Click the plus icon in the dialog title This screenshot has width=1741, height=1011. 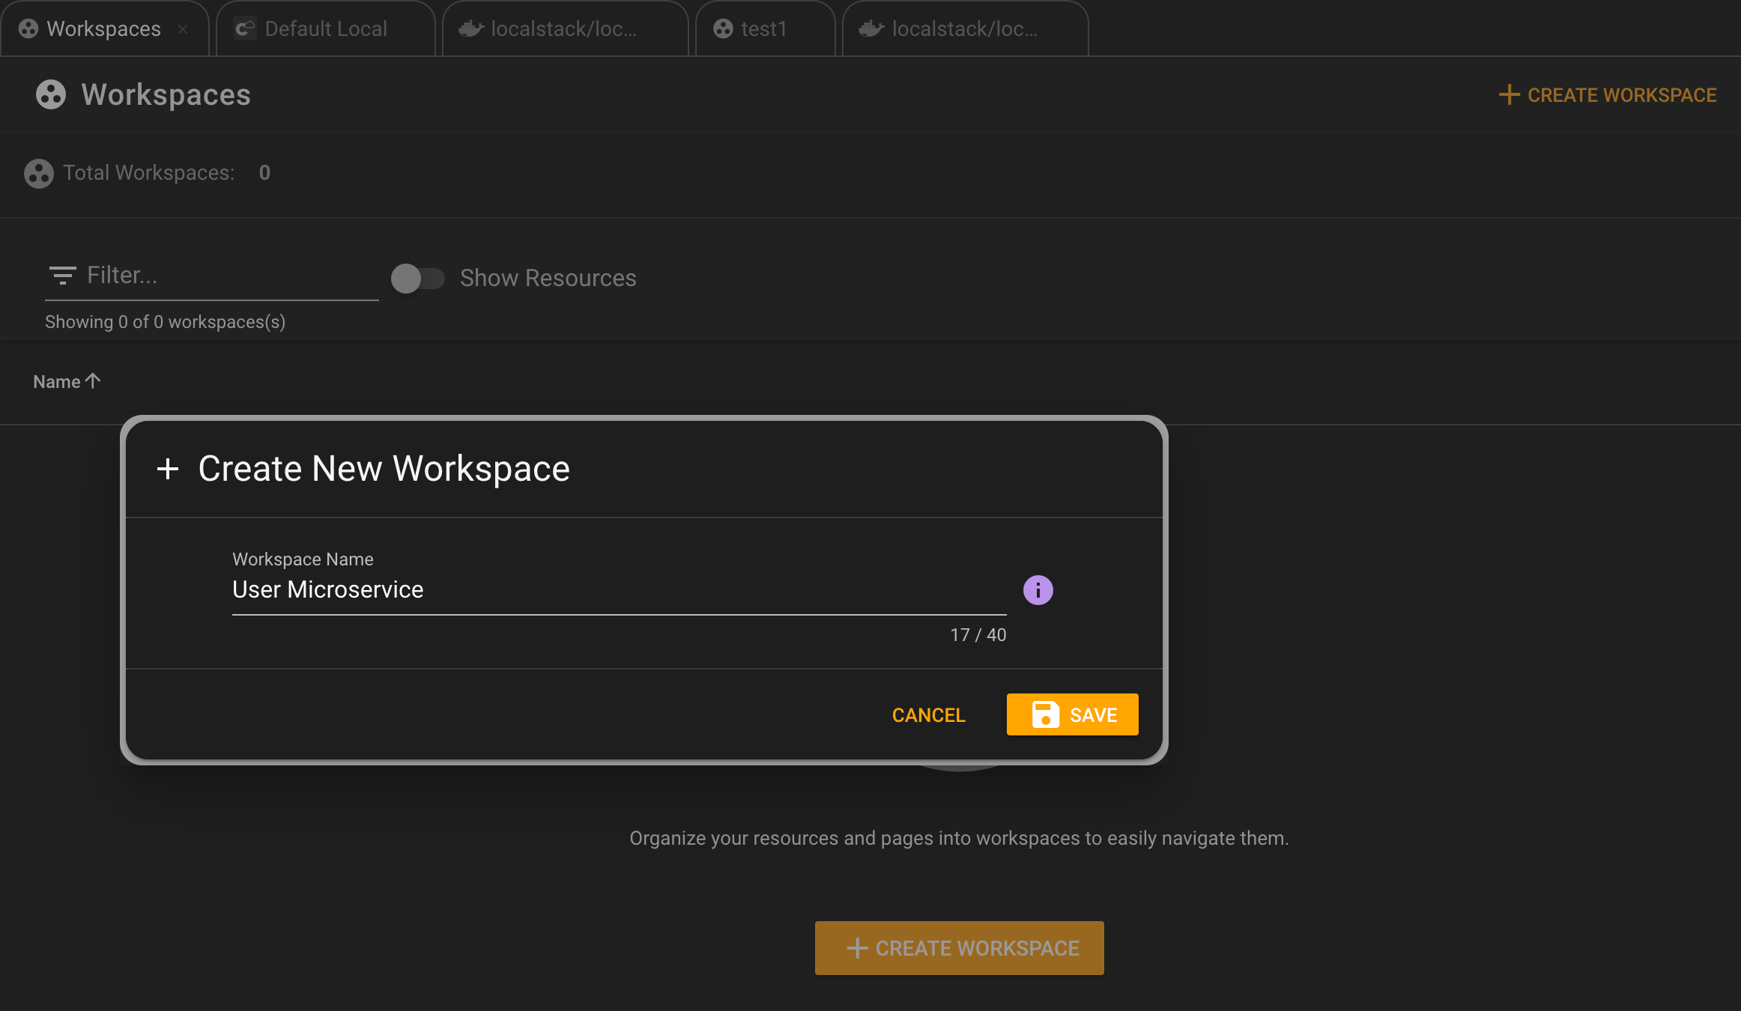click(168, 469)
